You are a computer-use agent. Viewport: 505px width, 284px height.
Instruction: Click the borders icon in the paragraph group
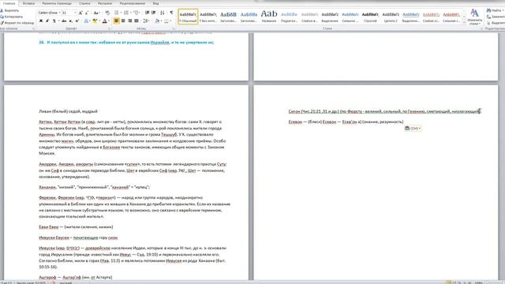pyautogui.click(x=166, y=21)
